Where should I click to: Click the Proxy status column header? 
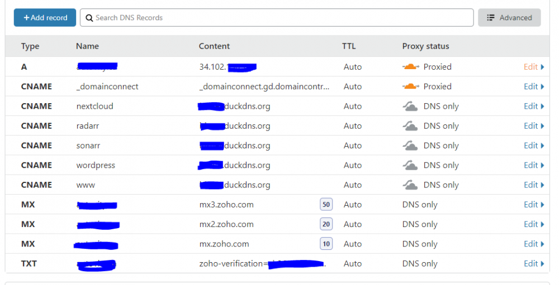coord(425,46)
